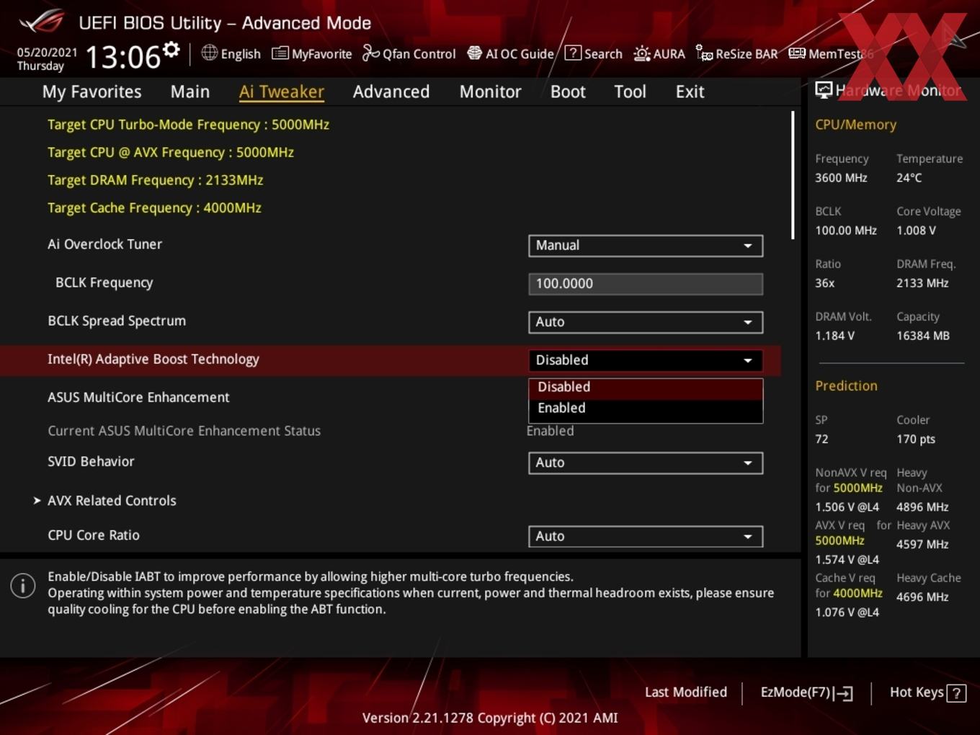Select the Ai Tweaker tab
The image size is (980, 735).
click(282, 92)
